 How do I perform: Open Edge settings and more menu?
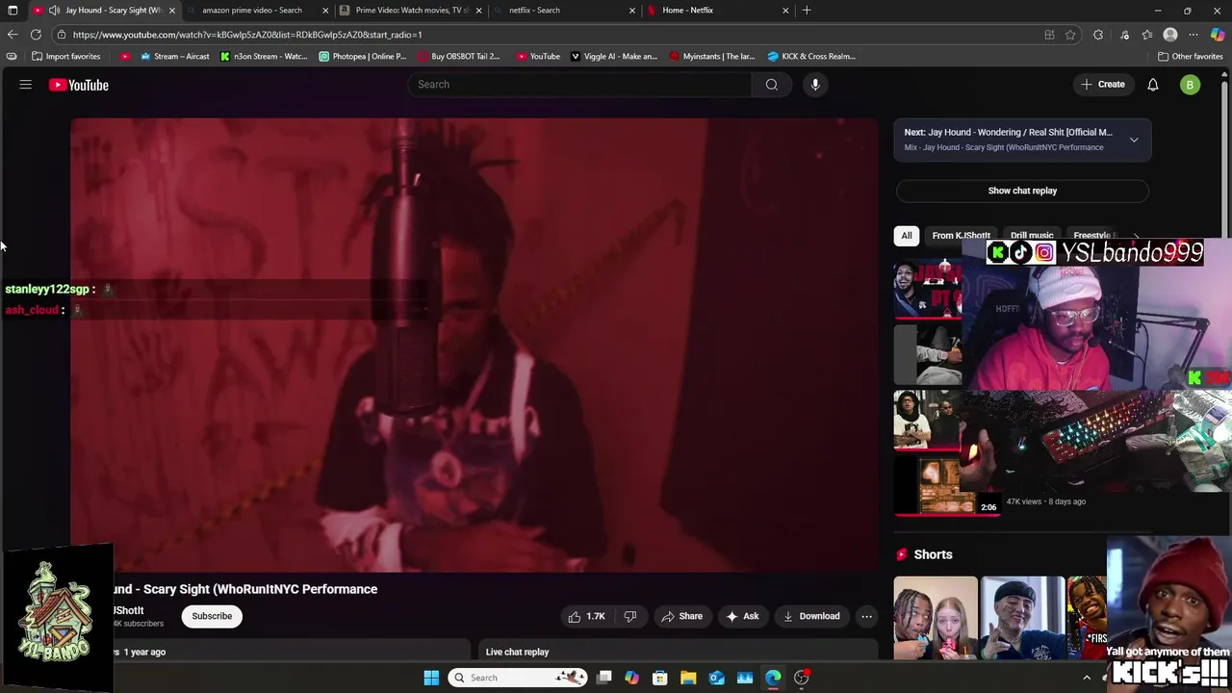[1193, 35]
